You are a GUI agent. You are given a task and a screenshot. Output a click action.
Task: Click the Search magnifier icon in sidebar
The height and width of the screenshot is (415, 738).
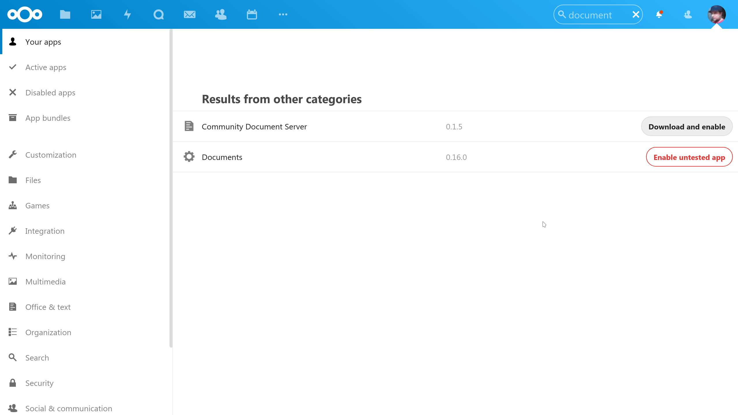(13, 357)
